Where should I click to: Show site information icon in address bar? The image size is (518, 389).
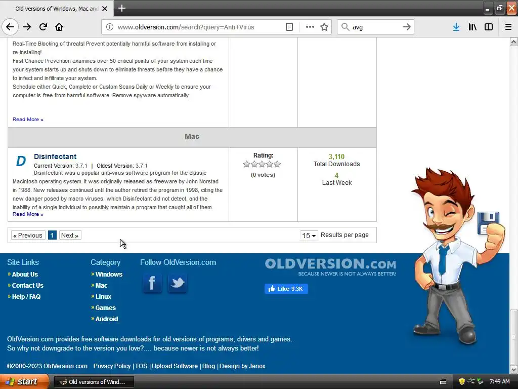[110, 27]
